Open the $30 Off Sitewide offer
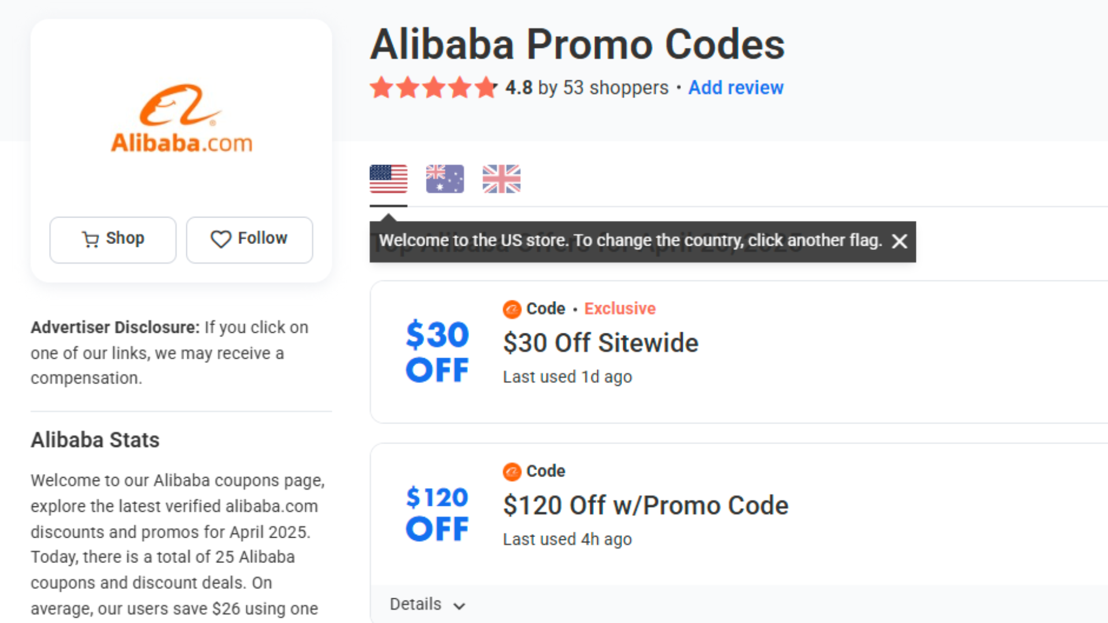Image resolution: width=1108 pixels, height=623 pixels. click(x=600, y=343)
